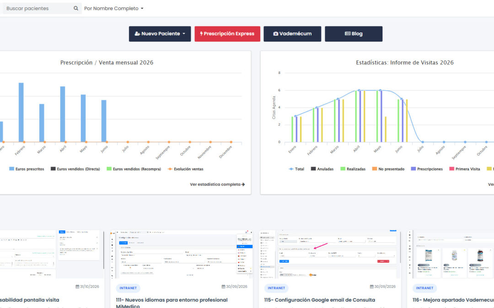
Task: Open the Vademécum section
Action: (x=292, y=34)
